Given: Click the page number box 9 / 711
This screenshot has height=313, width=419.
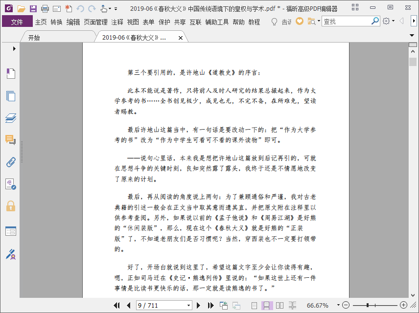Looking at the screenshot, I should [161, 305].
